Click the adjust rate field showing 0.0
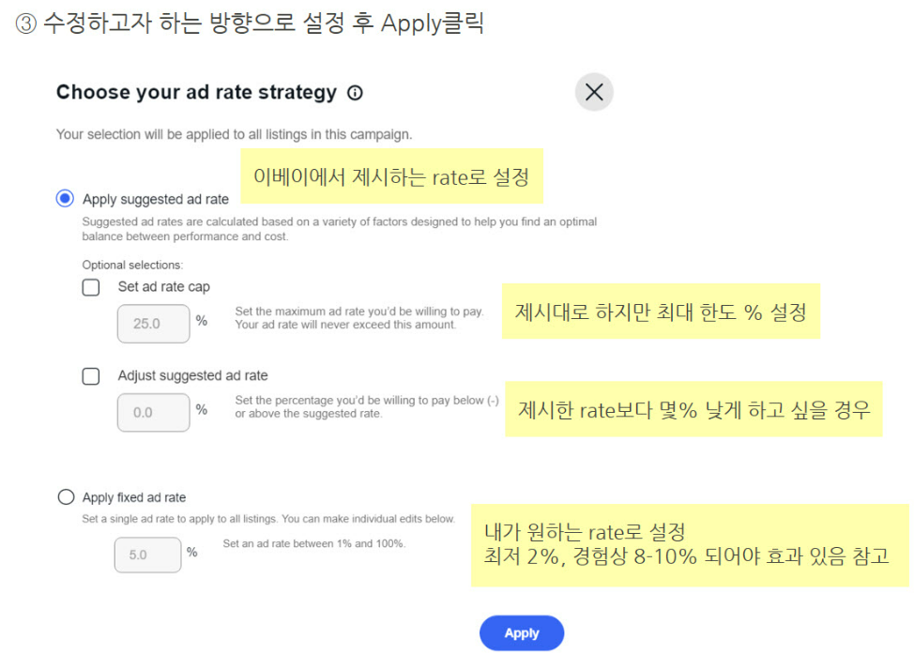This screenshot has width=914, height=669. (x=153, y=413)
